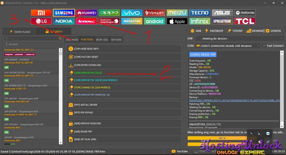Select the Samsung brand logo
Image resolution: width=286 pixels, height=155 pixels.
[x=64, y=13]
